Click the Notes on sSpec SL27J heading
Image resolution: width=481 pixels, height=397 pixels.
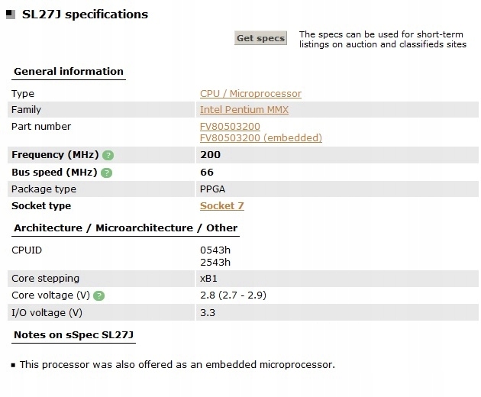tap(74, 336)
